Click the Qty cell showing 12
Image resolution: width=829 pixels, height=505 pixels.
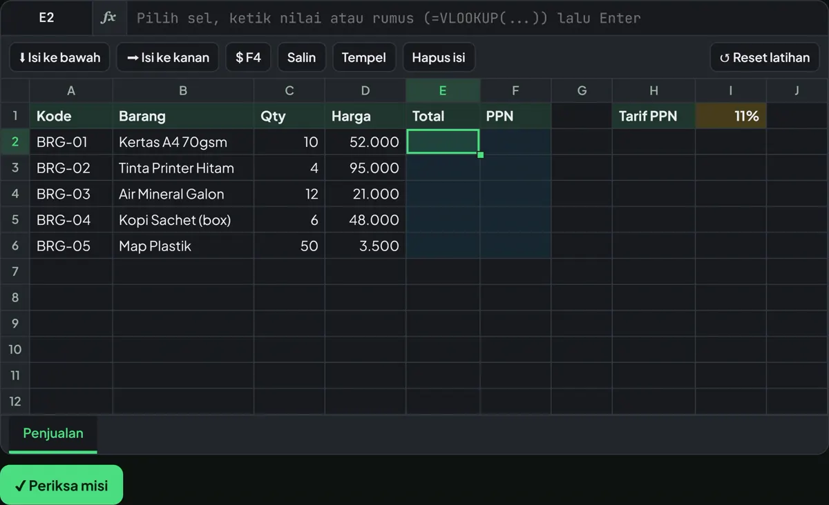289,194
